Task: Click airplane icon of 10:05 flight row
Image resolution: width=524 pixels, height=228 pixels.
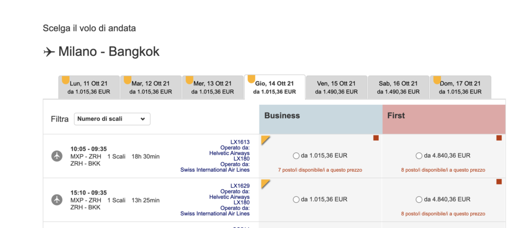Action: click(57, 156)
